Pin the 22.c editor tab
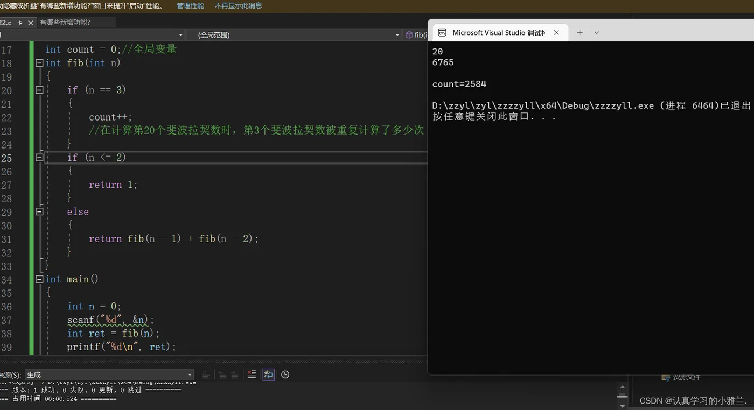This screenshot has height=410, width=754. click(x=20, y=23)
